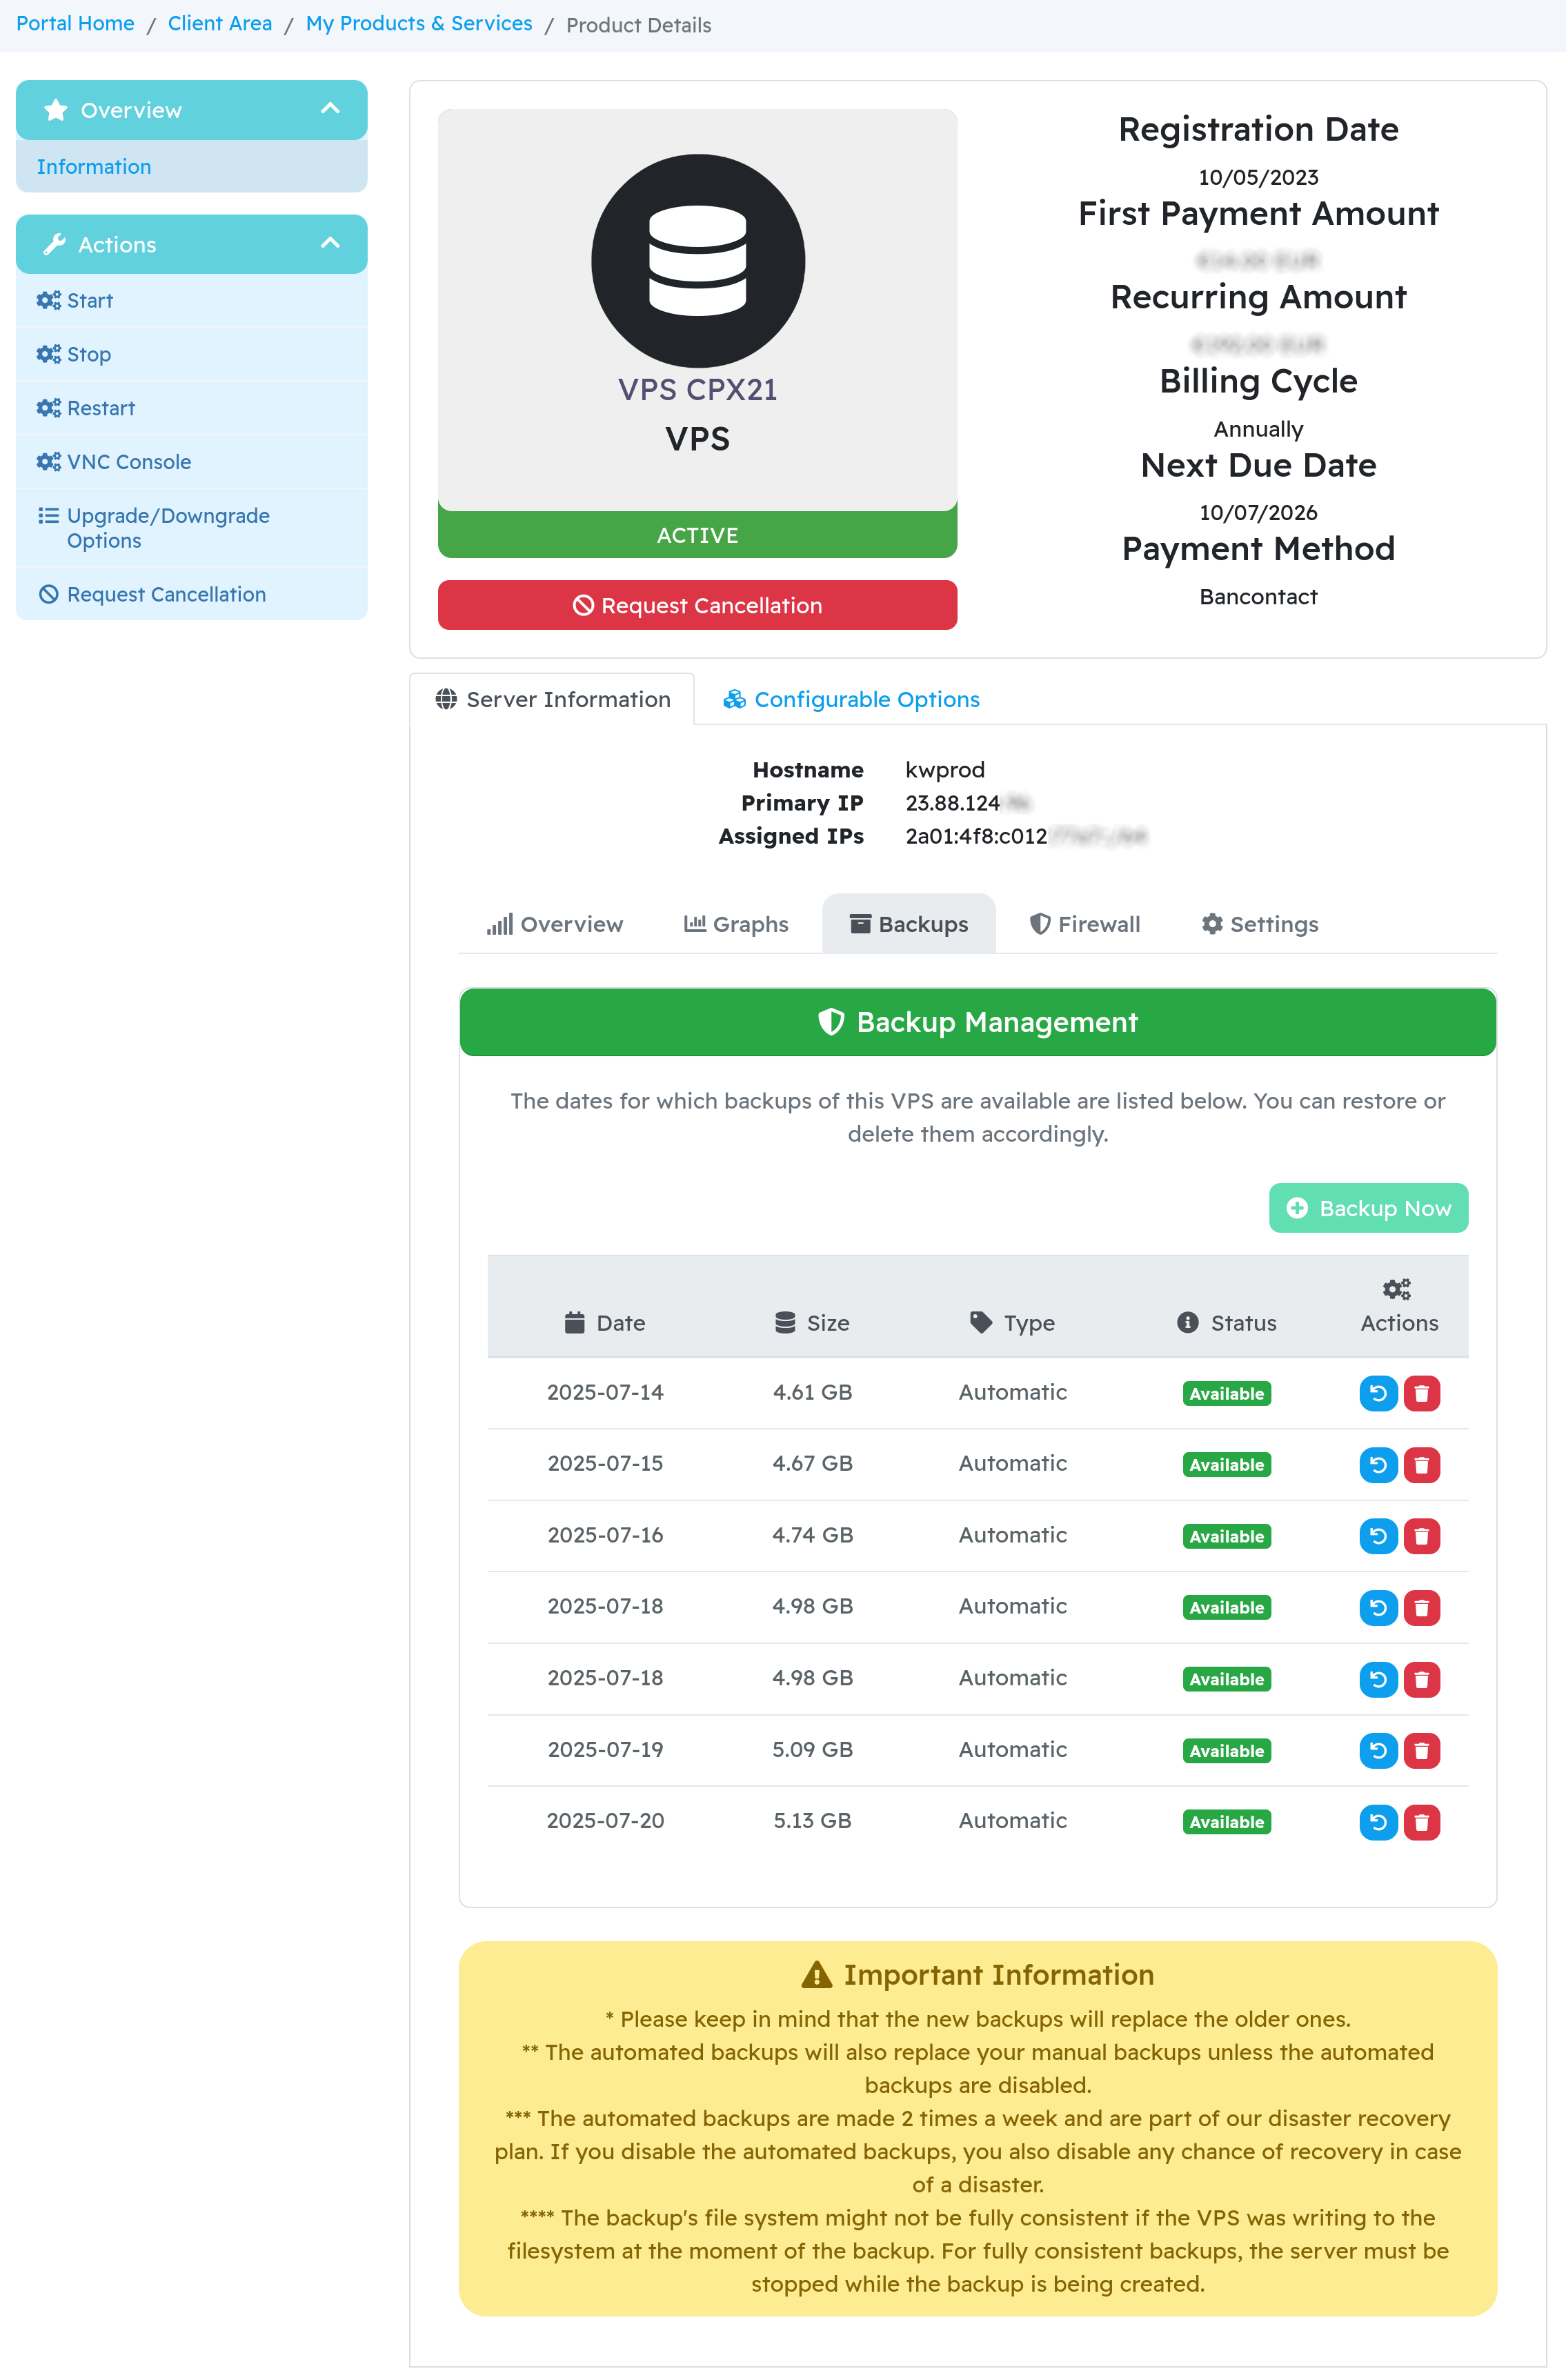Viewport: 1566px width, 2380px height.
Task: Switch to the Graphs tab
Action: 736,924
